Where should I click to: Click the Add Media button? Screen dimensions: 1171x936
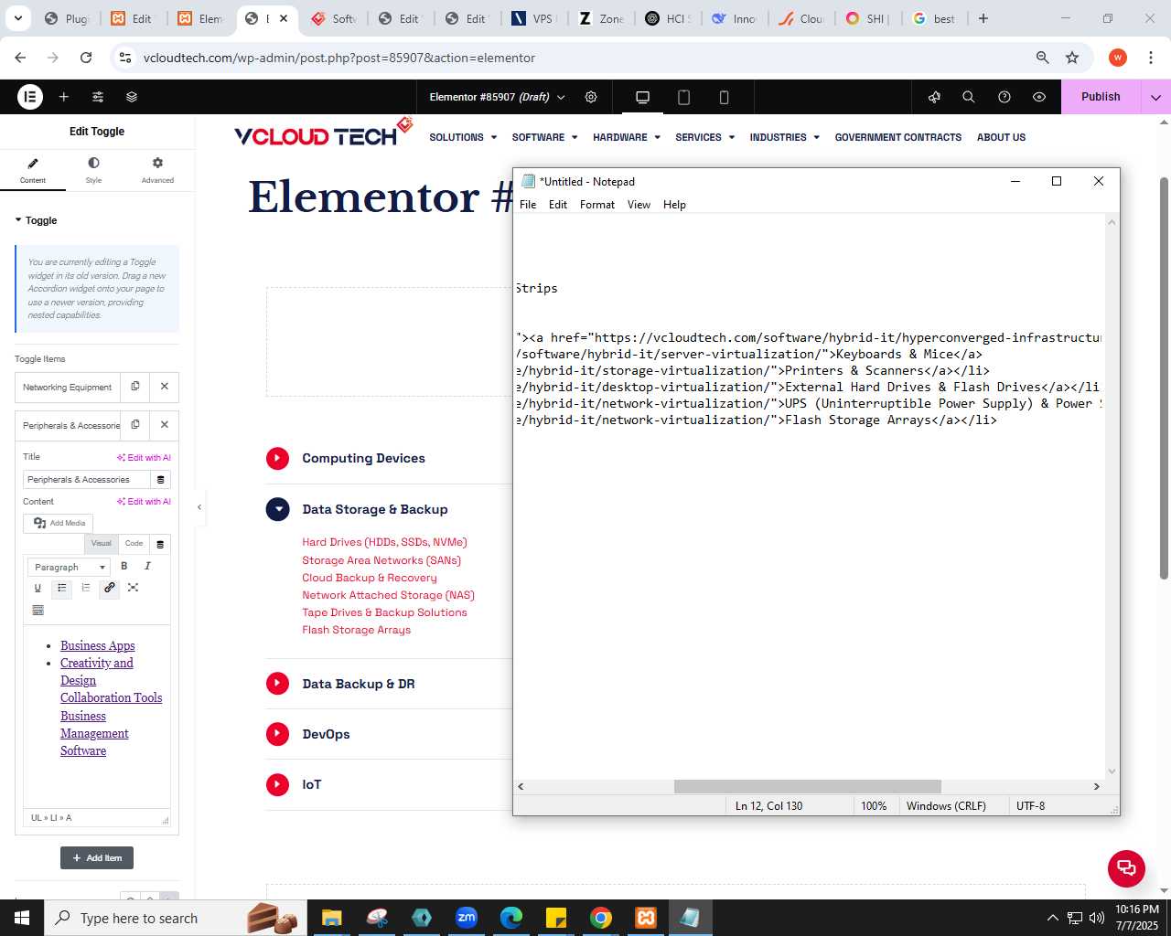59,523
